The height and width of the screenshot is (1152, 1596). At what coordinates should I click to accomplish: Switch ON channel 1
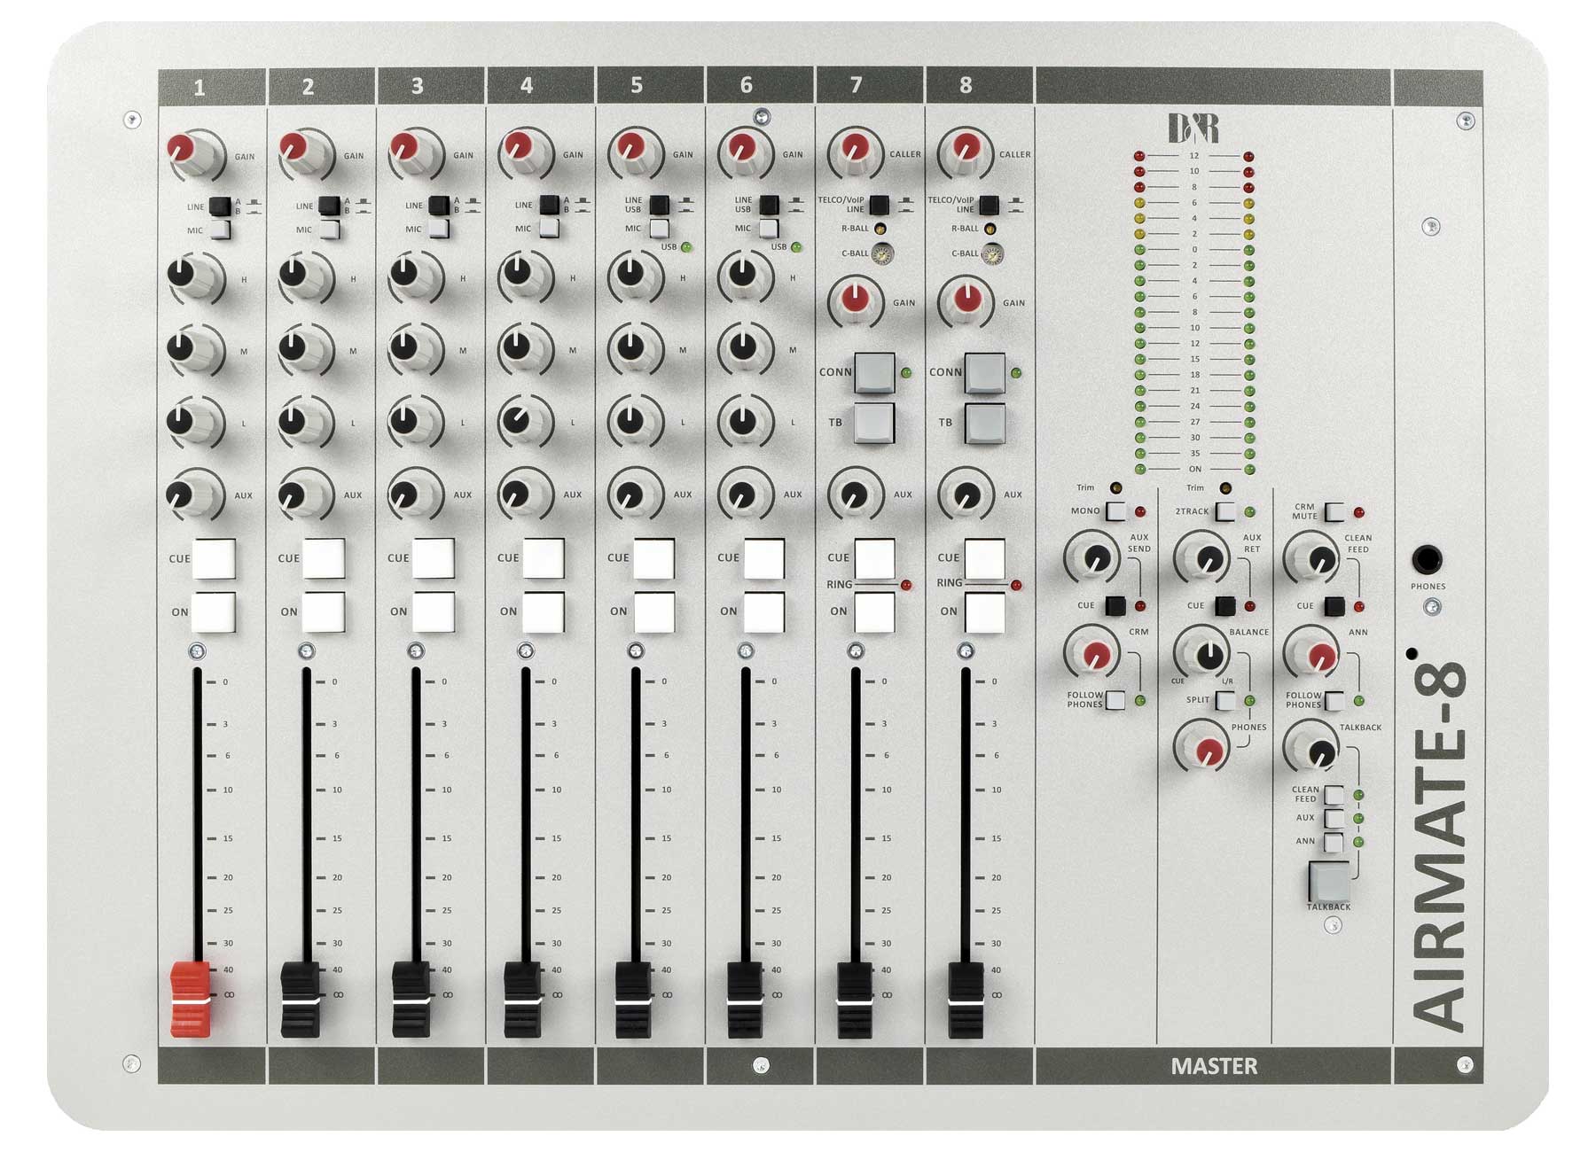(214, 612)
